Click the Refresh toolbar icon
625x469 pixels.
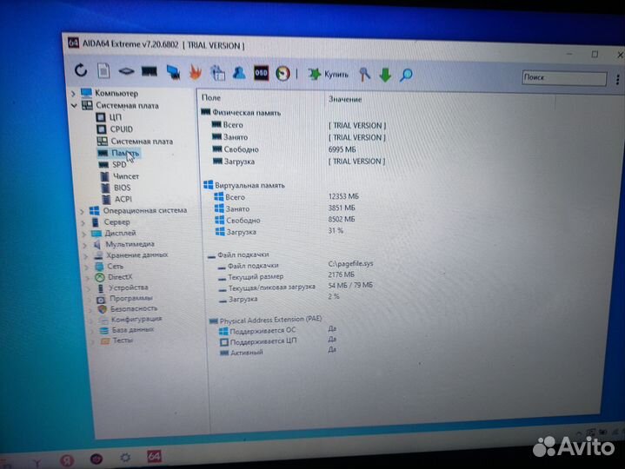[81, 70]
